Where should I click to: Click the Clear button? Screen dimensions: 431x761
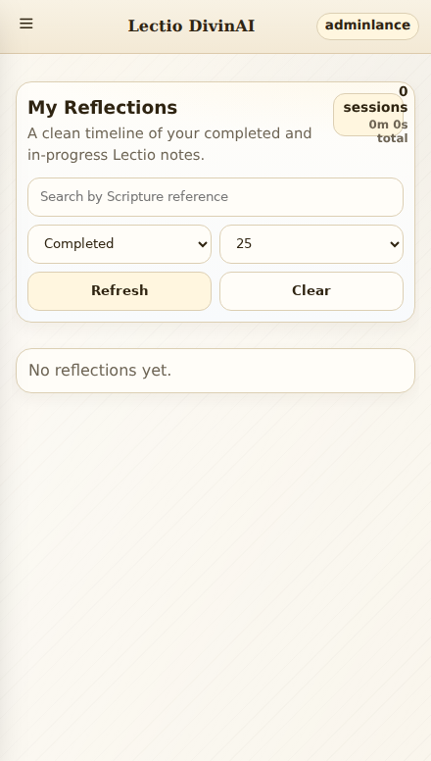[311, 291]
